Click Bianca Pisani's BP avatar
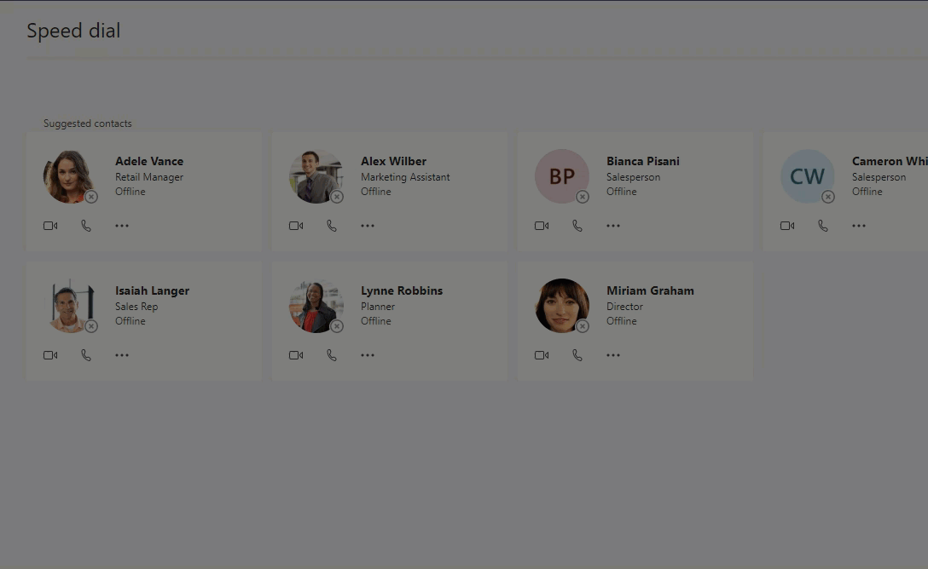 (x=561, y=176)
